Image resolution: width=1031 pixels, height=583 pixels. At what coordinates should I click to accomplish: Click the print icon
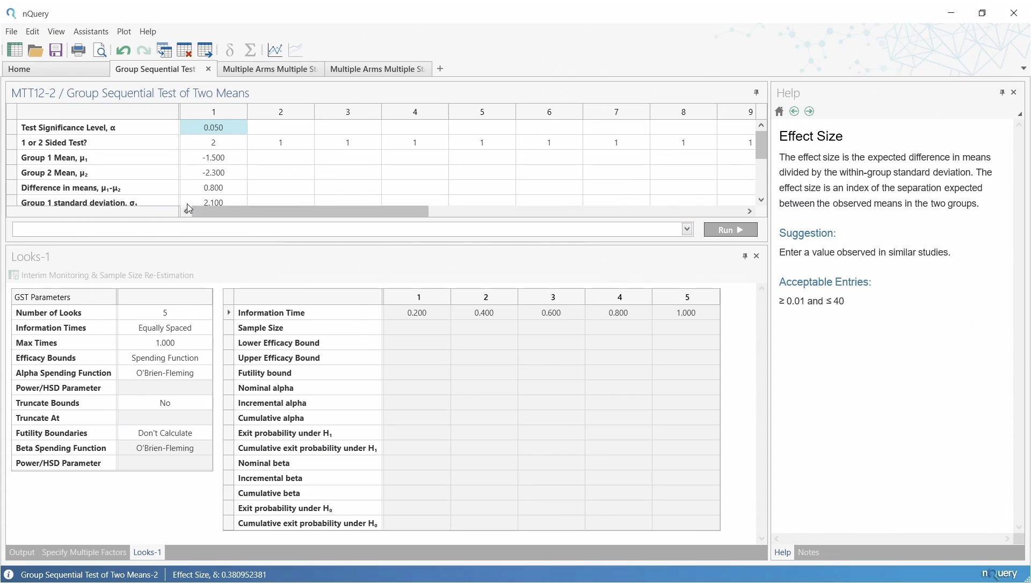pyautogui.click(x=78, y=50)
